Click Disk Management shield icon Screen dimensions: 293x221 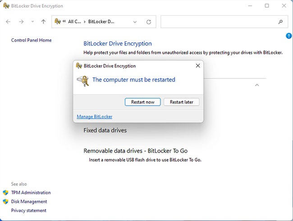click(5, 201)
